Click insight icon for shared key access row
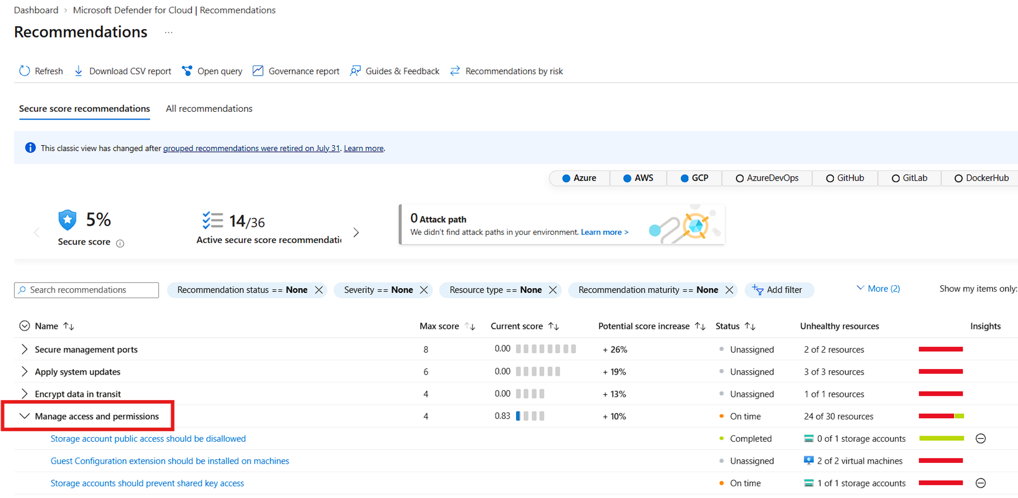Image resolution: width=1018 pixels, height=498 pixels. pyautogui.click(x=980, y=483)
